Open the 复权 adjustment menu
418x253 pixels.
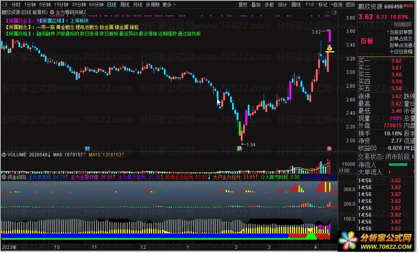[x=243, y=5]
